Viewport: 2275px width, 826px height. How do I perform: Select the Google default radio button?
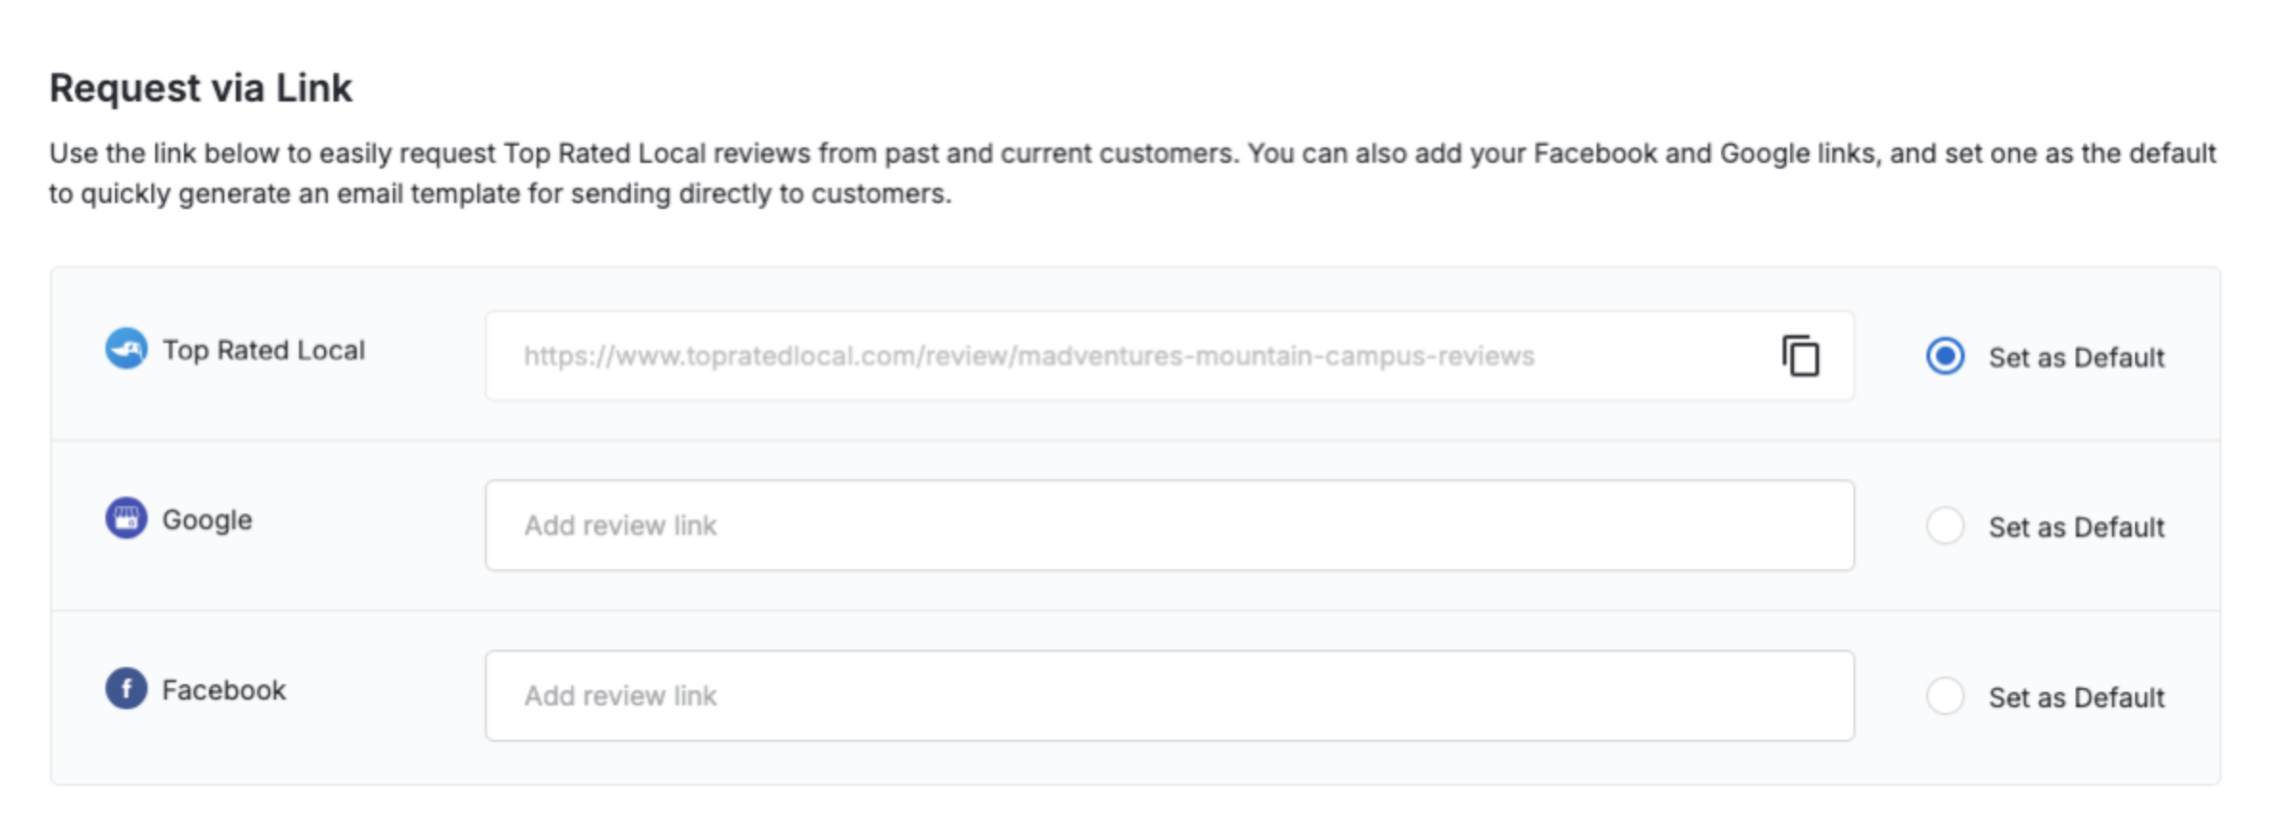coord(1944,526)
